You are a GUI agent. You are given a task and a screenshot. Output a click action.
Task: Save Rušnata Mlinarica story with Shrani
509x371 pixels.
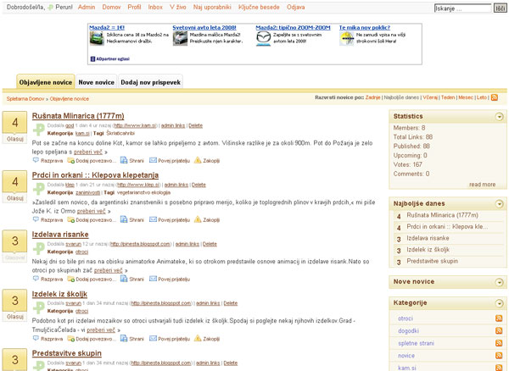point(132,160)
